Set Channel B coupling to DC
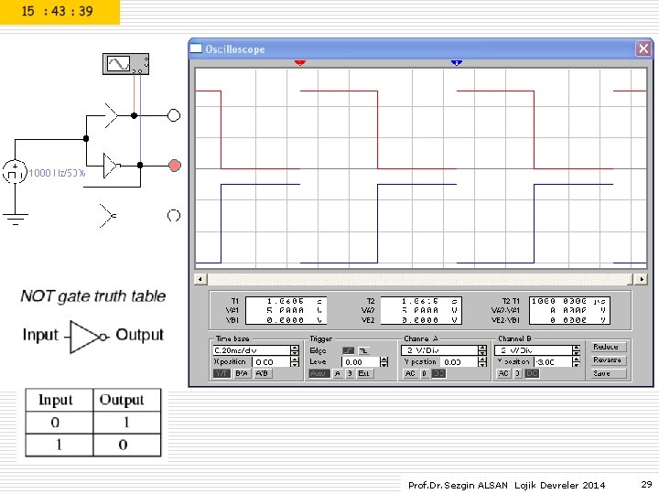Image resolution: width=659 pixels, height=494 pixels. pyautogui.click(x=532, y=373)
